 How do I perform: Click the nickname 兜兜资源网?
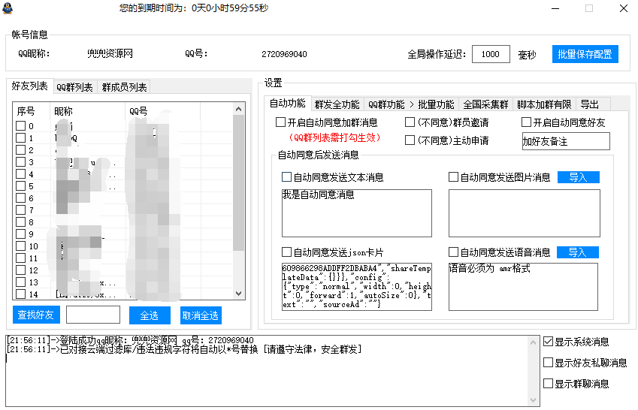[x=110, y=54]
